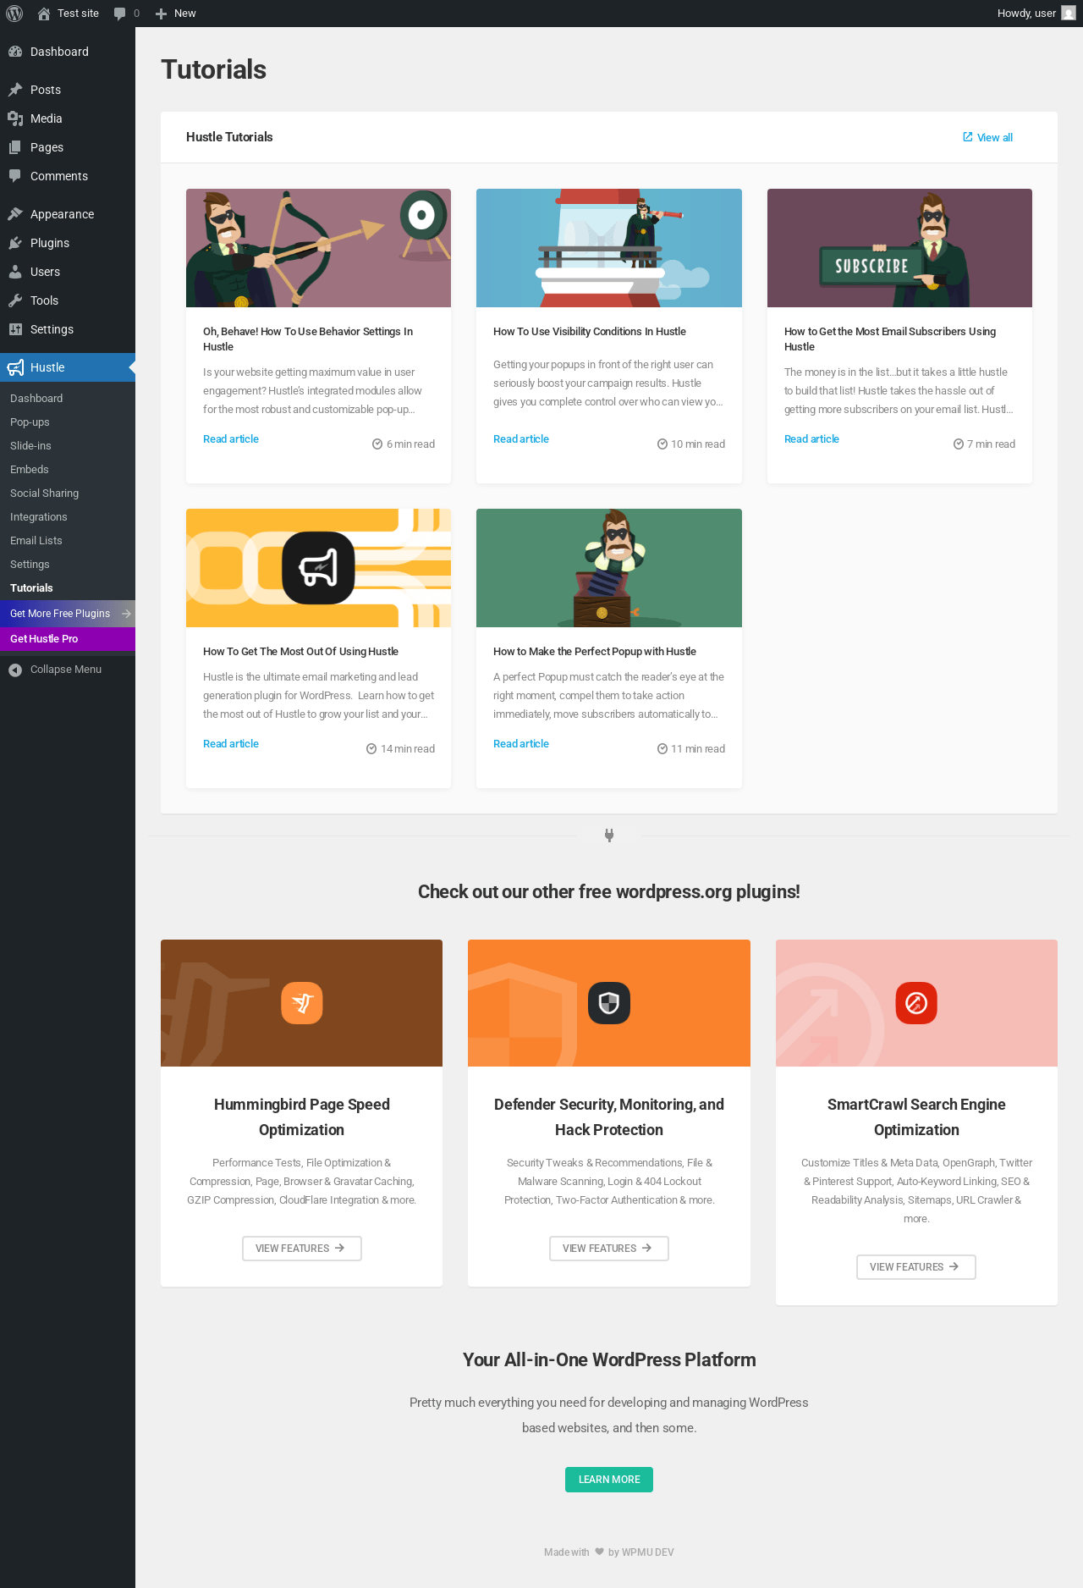Click the Hustle megaphone icon in sidebar
This screenshot has width=1083, height=1588.
15,367
